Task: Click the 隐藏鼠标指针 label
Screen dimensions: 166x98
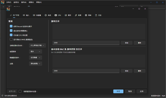Action: [x=15, y=58]
